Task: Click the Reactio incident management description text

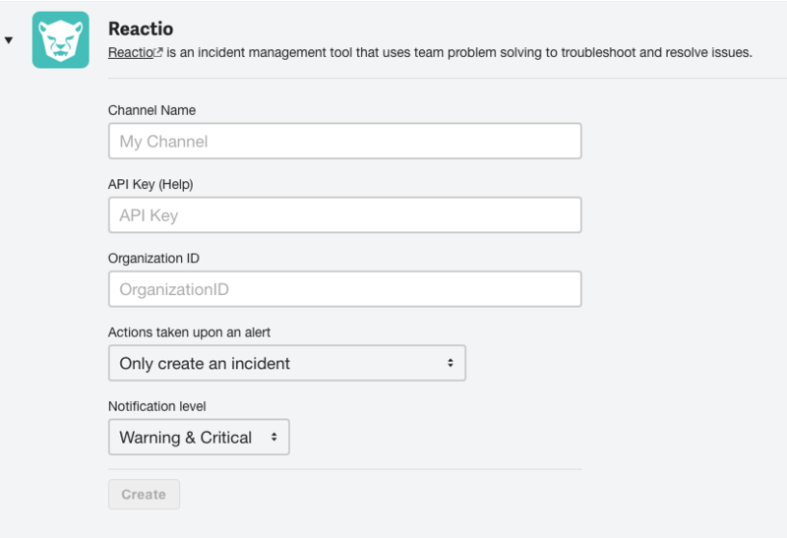Action: click(x=459, y=53)
